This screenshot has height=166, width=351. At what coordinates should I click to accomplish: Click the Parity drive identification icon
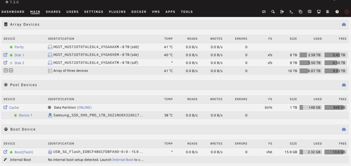(x=50, y=47)
